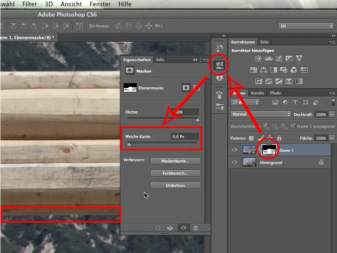Switch to the Info tab
The height and width of the screenshot is (253, 337).
coord(160,59)
